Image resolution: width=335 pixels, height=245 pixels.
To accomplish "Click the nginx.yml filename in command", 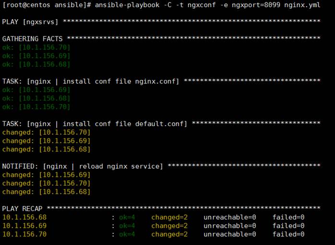I will point(302,5).
